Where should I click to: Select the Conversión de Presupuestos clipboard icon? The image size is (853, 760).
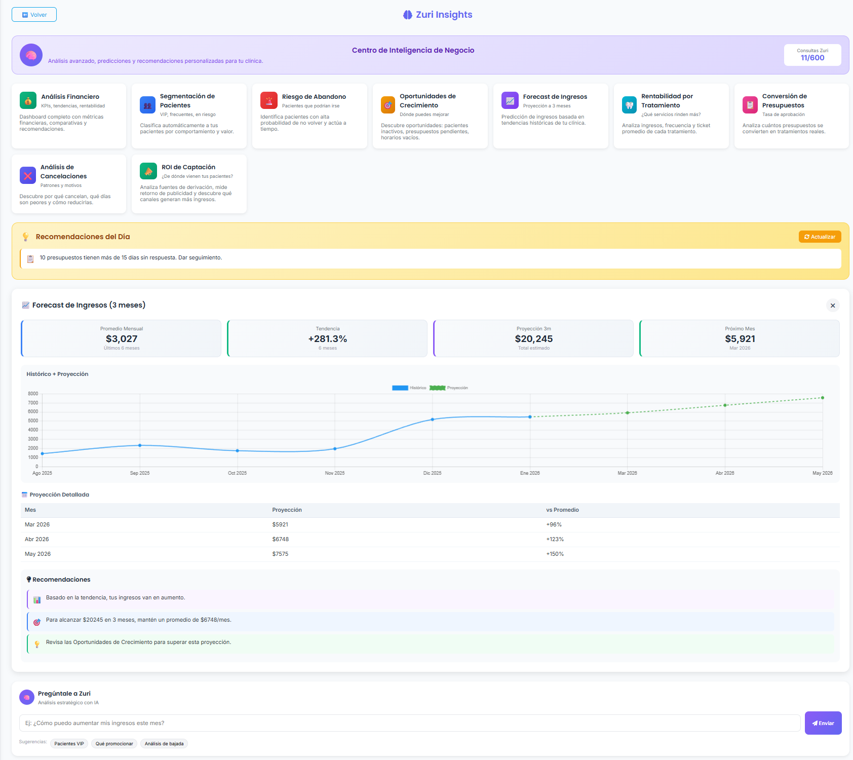750,105
